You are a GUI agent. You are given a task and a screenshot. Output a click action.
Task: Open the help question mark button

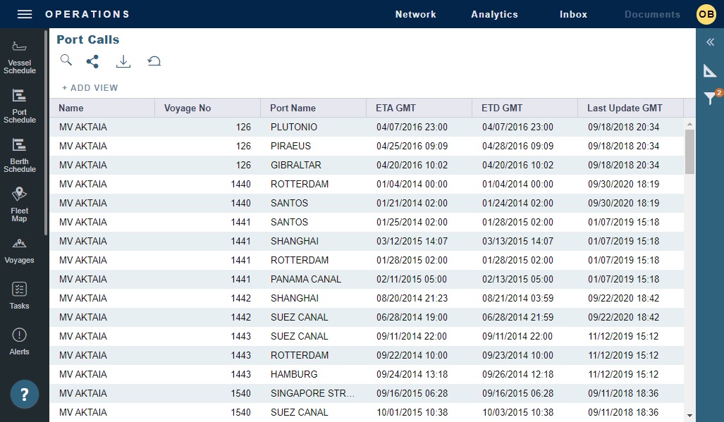[x=25, y=394]
